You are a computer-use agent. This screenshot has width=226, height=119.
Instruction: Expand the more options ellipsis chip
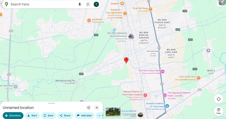click(99, 115)
